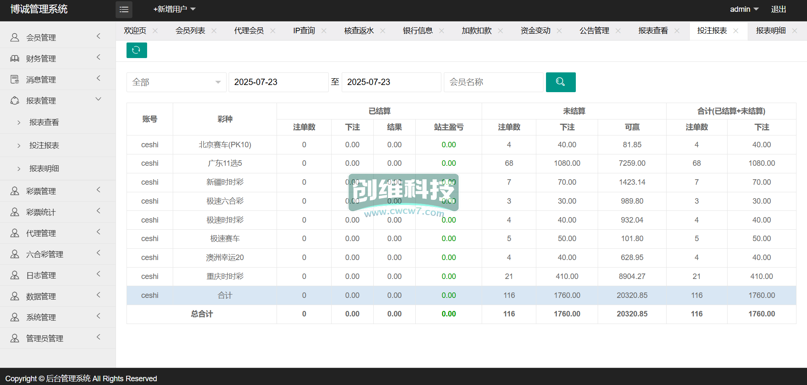Click the 重庆时时彩 lottery cell
Screen dimensions: 807x385
coord(225,276)
